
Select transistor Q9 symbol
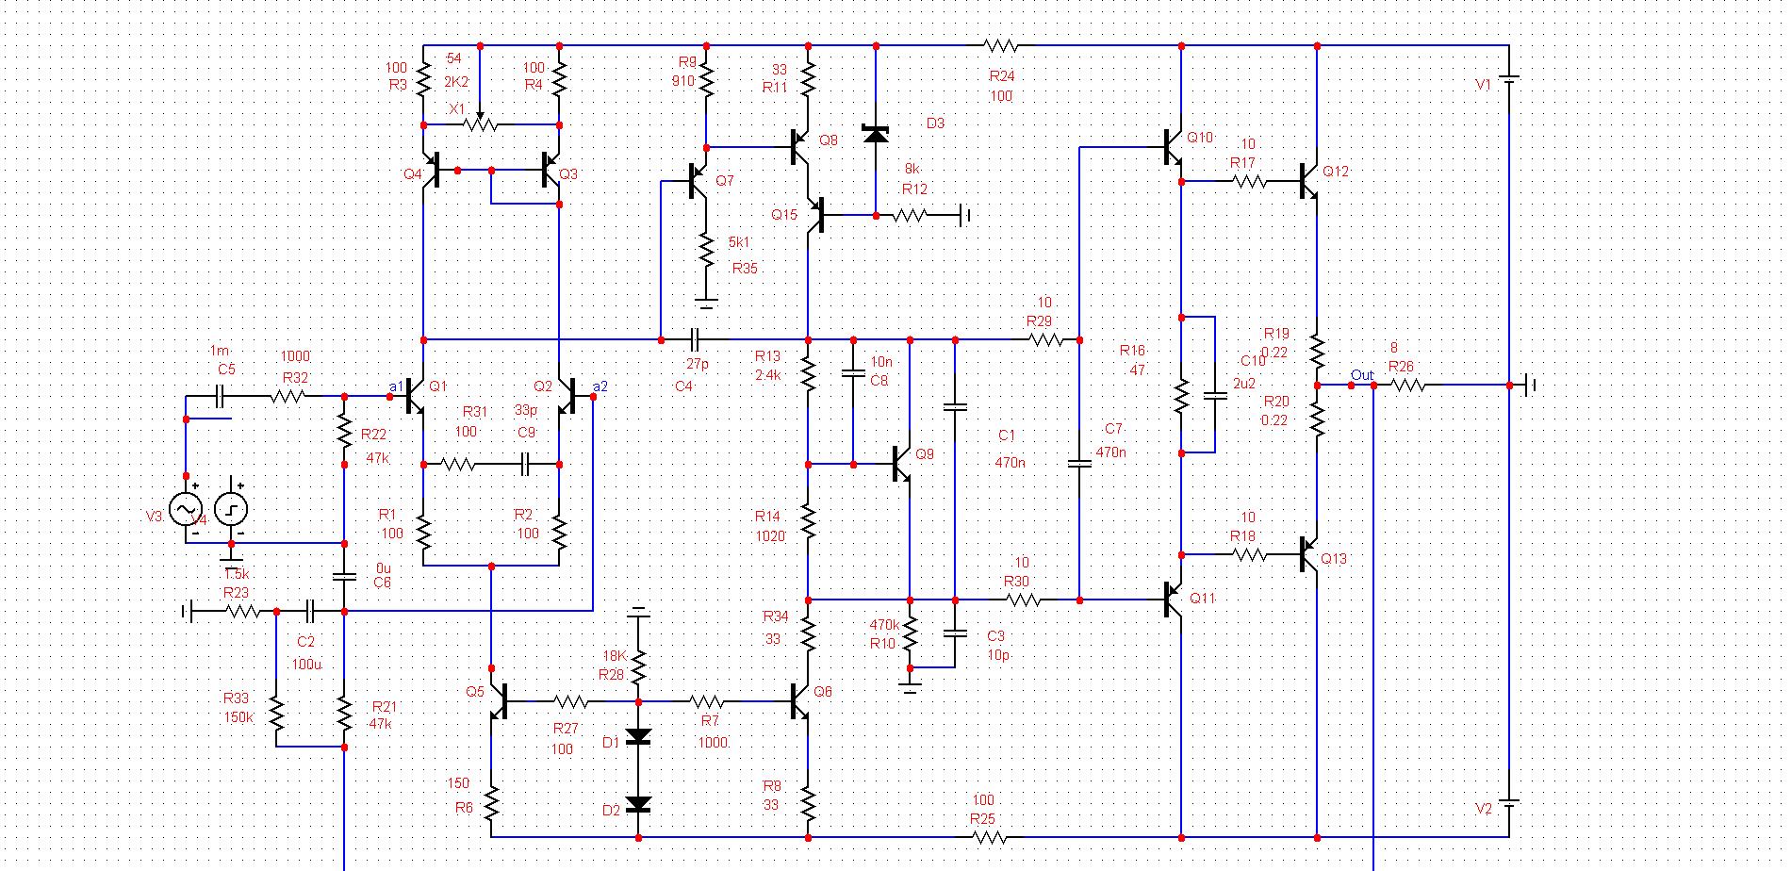tap(902, 464)
